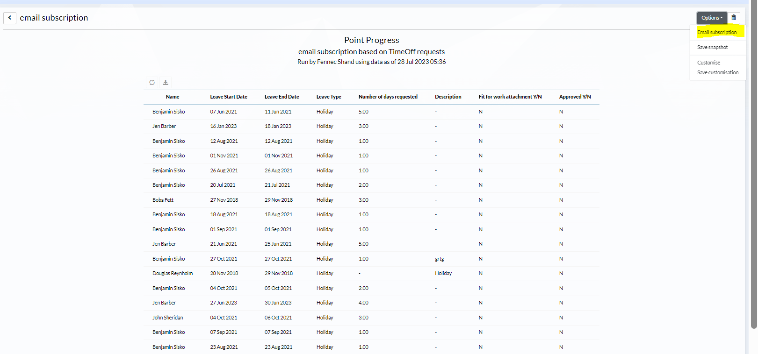Click the 07 Jun 2021 start date

[224, 112]
